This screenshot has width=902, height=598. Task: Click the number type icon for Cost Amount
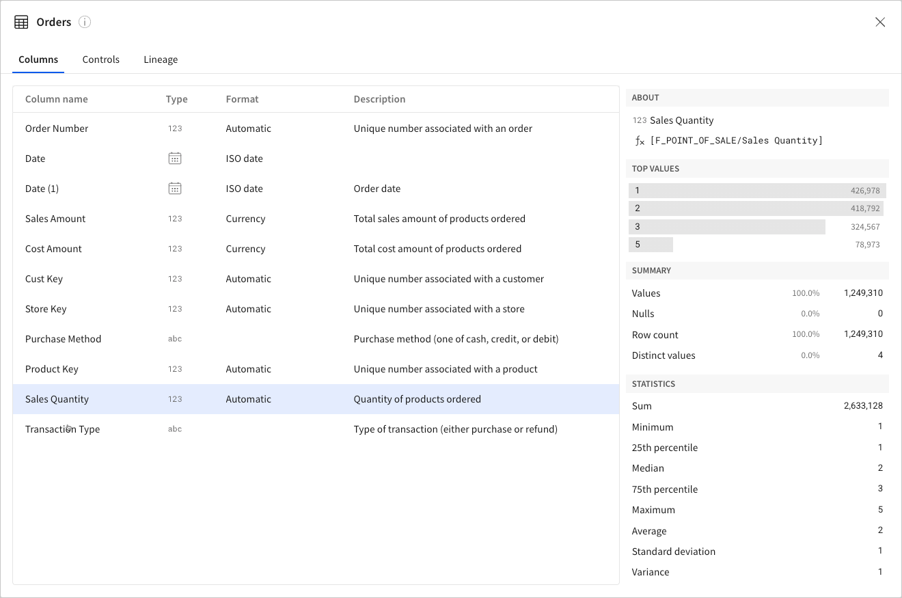click(x=175, y=249)
